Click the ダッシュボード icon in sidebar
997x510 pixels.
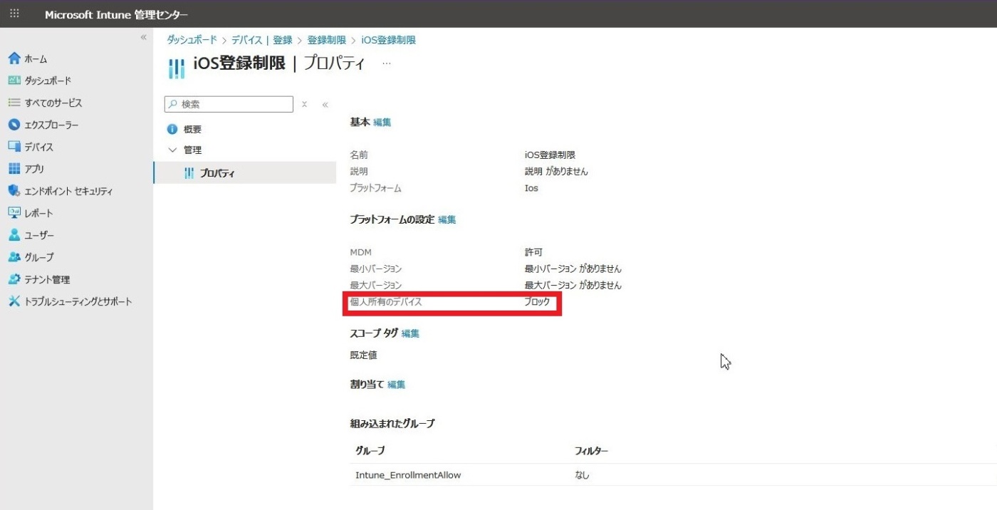(x=14, y=80)
